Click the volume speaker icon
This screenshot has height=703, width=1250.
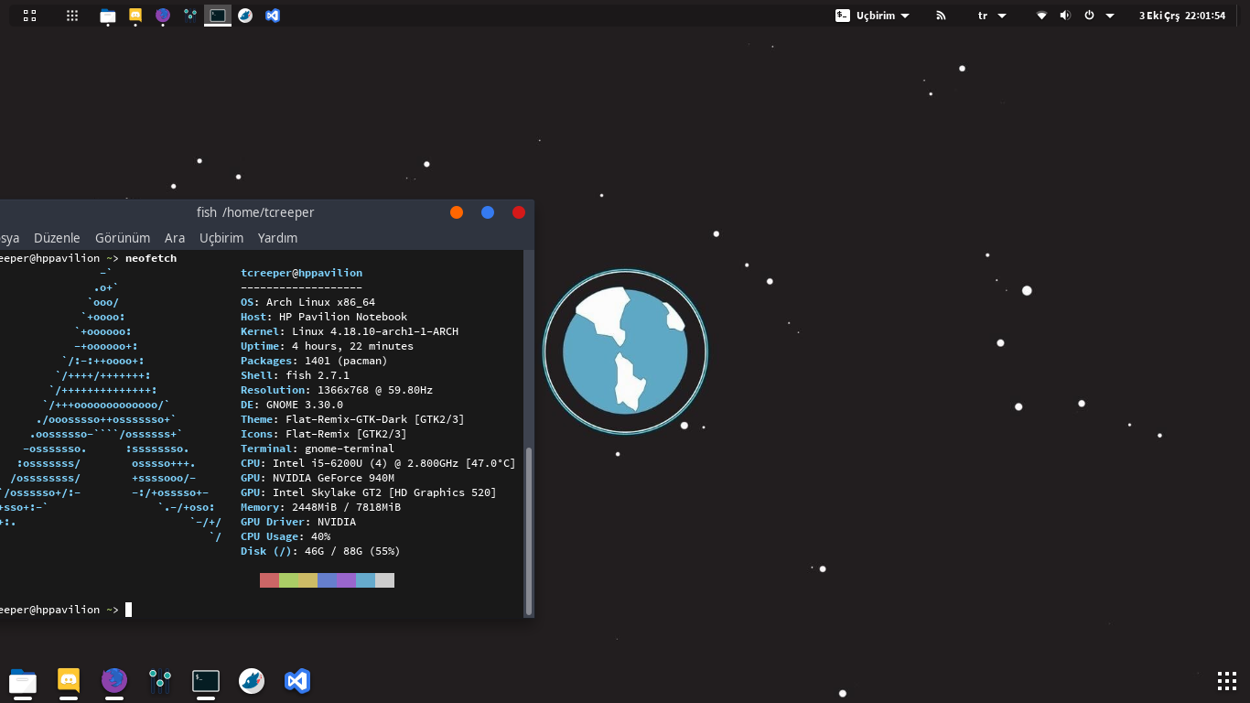[x=1065, y=16]
